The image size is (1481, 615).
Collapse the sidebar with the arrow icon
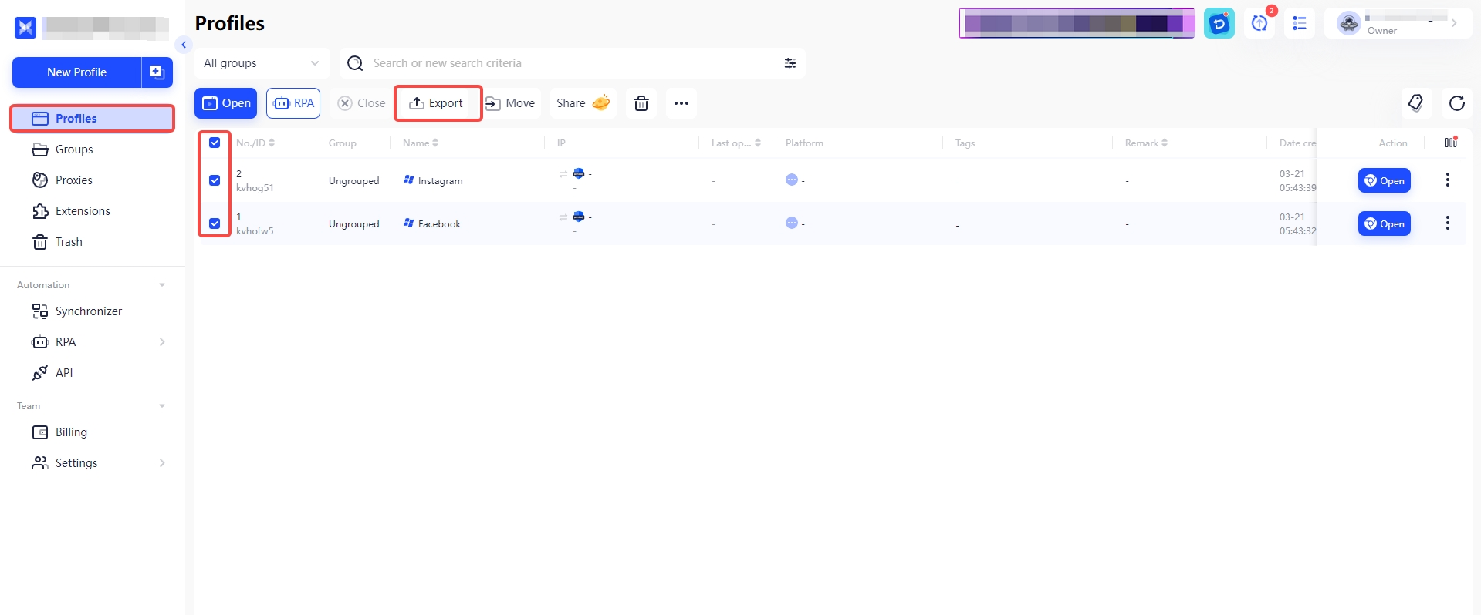[x=184, y=45]
